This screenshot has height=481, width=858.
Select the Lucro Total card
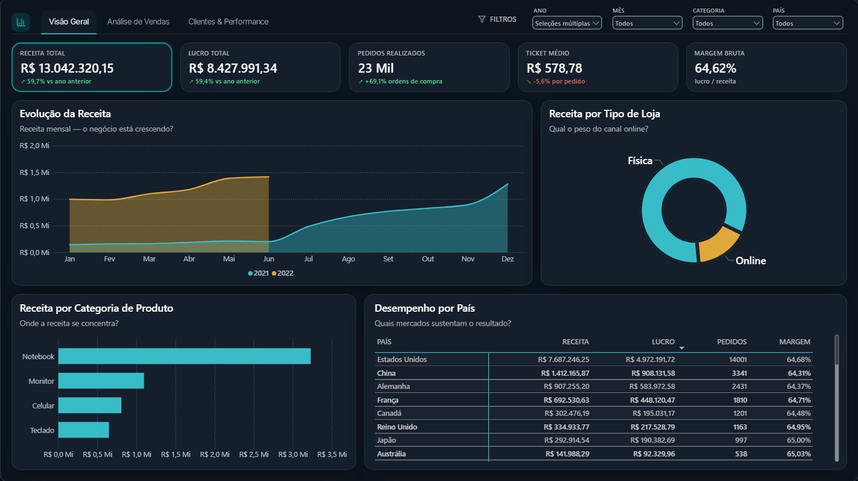[x=260, y=67]
